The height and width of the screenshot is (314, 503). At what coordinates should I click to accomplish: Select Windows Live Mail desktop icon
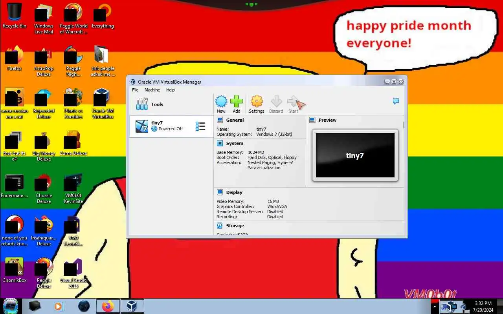44,19
